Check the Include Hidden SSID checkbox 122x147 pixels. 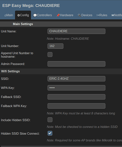[50, 120]
